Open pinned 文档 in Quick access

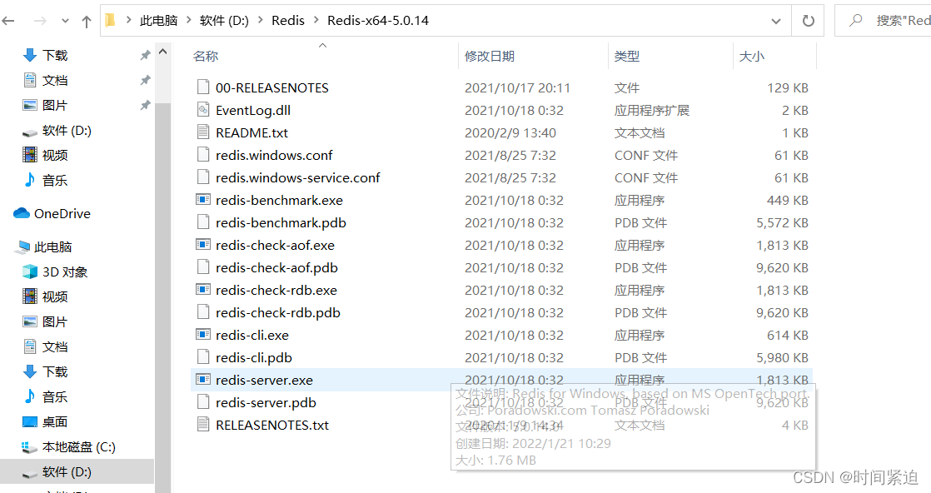pos(55,80)
